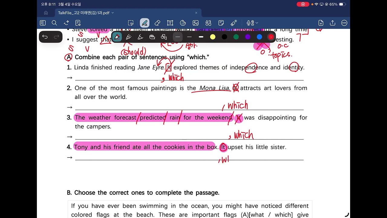Open the More options menu

click(x=344, y=23)
